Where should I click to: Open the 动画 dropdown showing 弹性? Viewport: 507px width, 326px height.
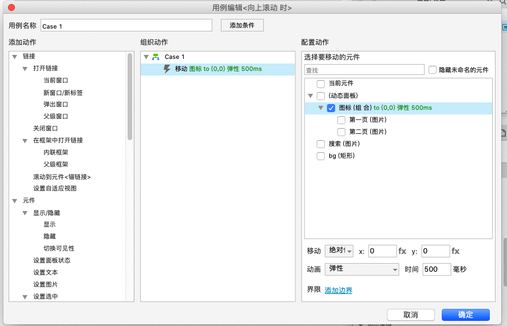click(362, 269)
